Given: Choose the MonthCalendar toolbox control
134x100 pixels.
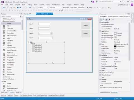Looking at the screenshot, I should point(11,50).
